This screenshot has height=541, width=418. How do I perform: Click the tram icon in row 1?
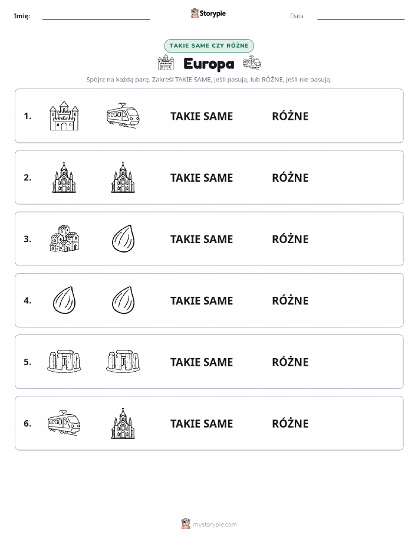(x=123, y=116)
